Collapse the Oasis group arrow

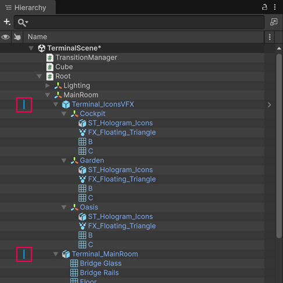click(64, 207)
